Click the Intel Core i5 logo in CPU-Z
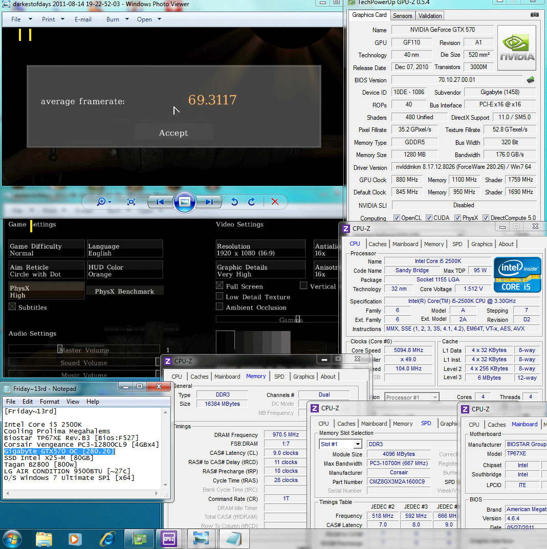 click(517, 275)
